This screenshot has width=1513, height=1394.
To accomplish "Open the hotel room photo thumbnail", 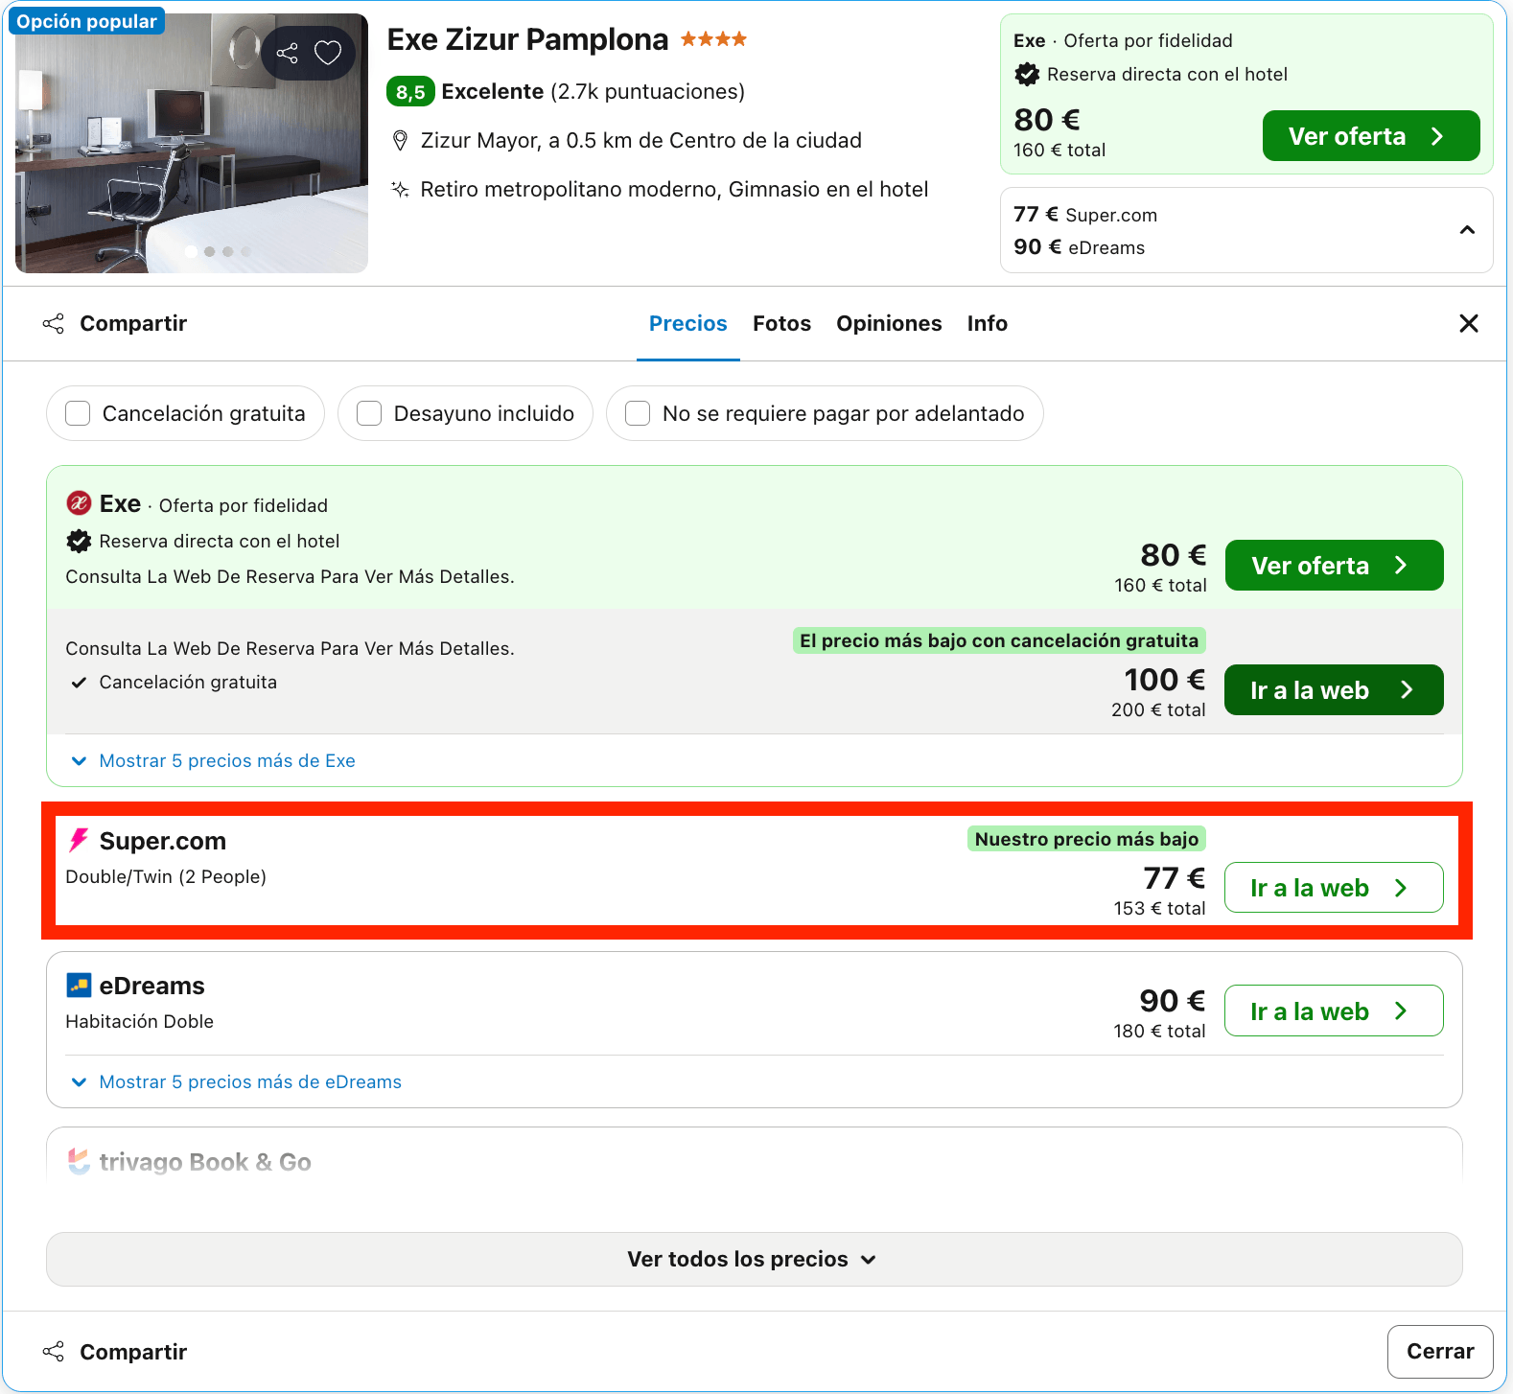I will coord(192,143).
